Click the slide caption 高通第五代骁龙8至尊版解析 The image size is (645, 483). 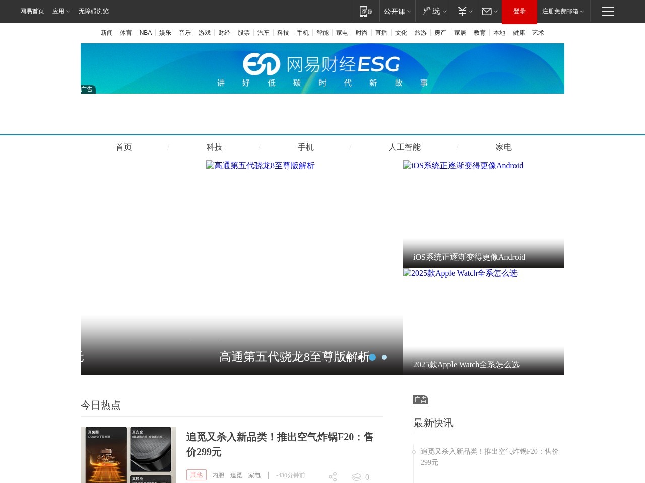(294, 357)
